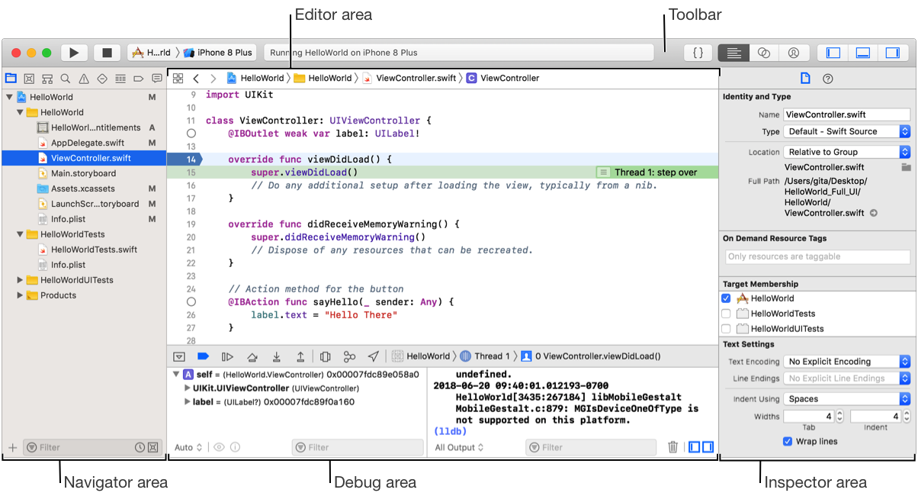This screenshot has height=496, width=918.
Task: Edit the Name field ViewController.swift
Action: [847, 114]
